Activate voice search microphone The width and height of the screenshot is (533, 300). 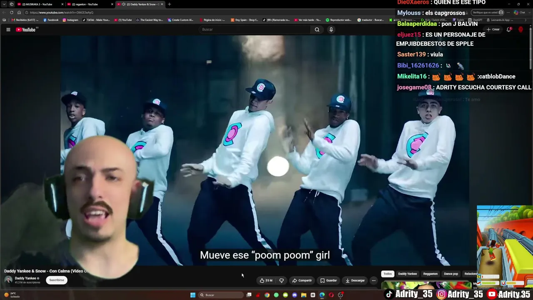(x=331, y=30)
